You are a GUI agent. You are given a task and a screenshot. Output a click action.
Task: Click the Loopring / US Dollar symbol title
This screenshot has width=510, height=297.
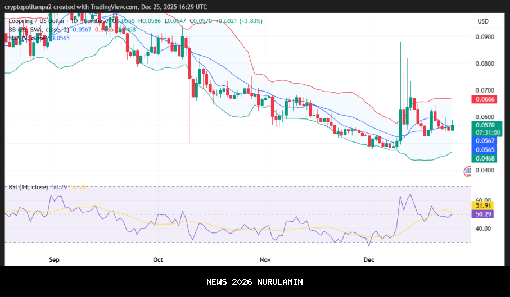(x=35, y=21)
